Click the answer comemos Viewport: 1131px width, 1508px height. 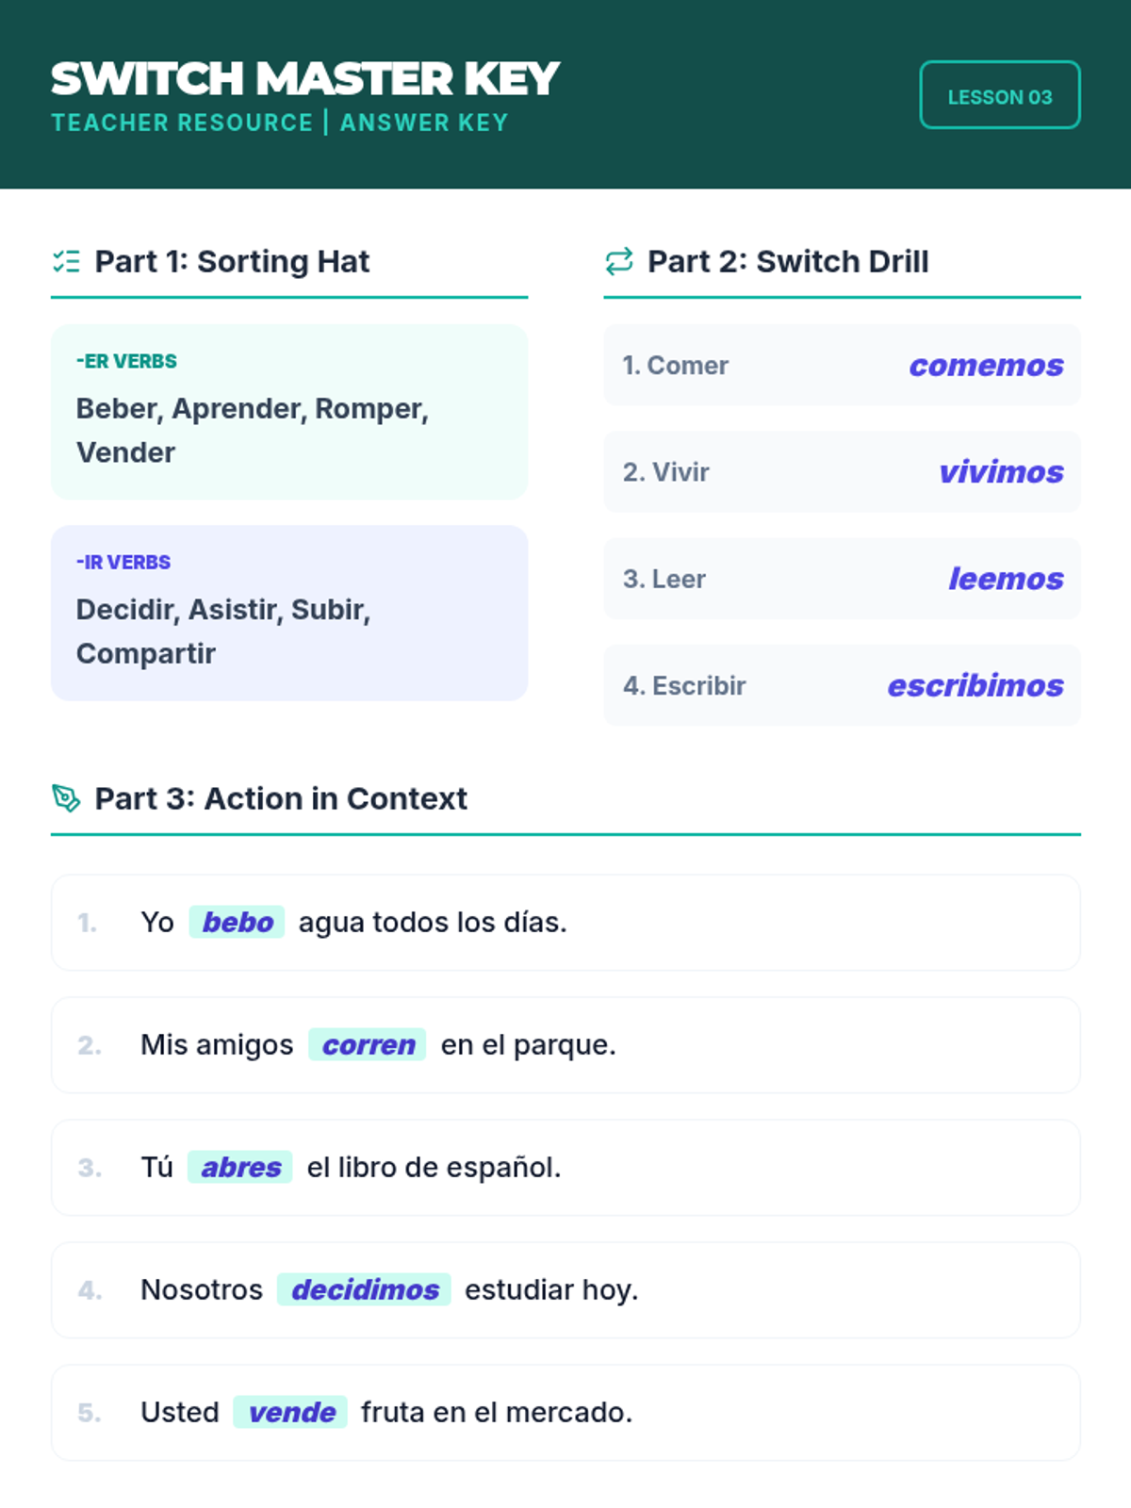tap(986, 366)
